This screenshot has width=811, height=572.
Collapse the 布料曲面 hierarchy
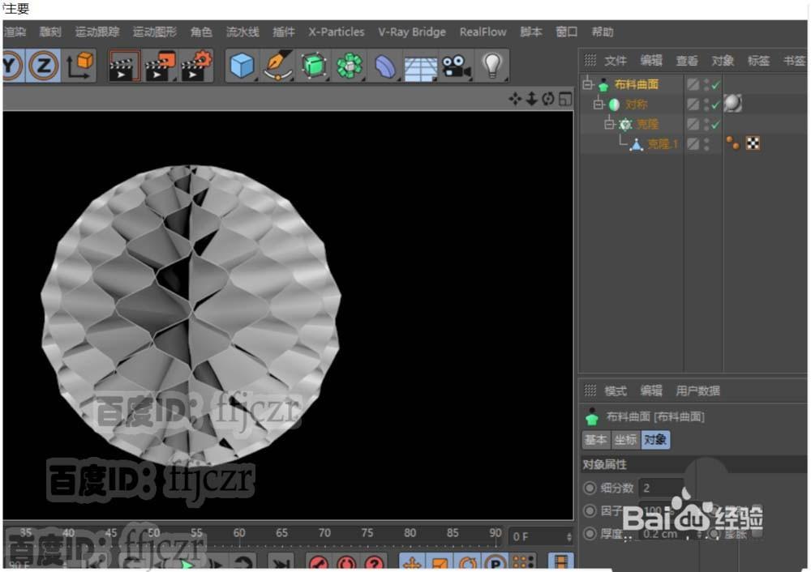590,83
